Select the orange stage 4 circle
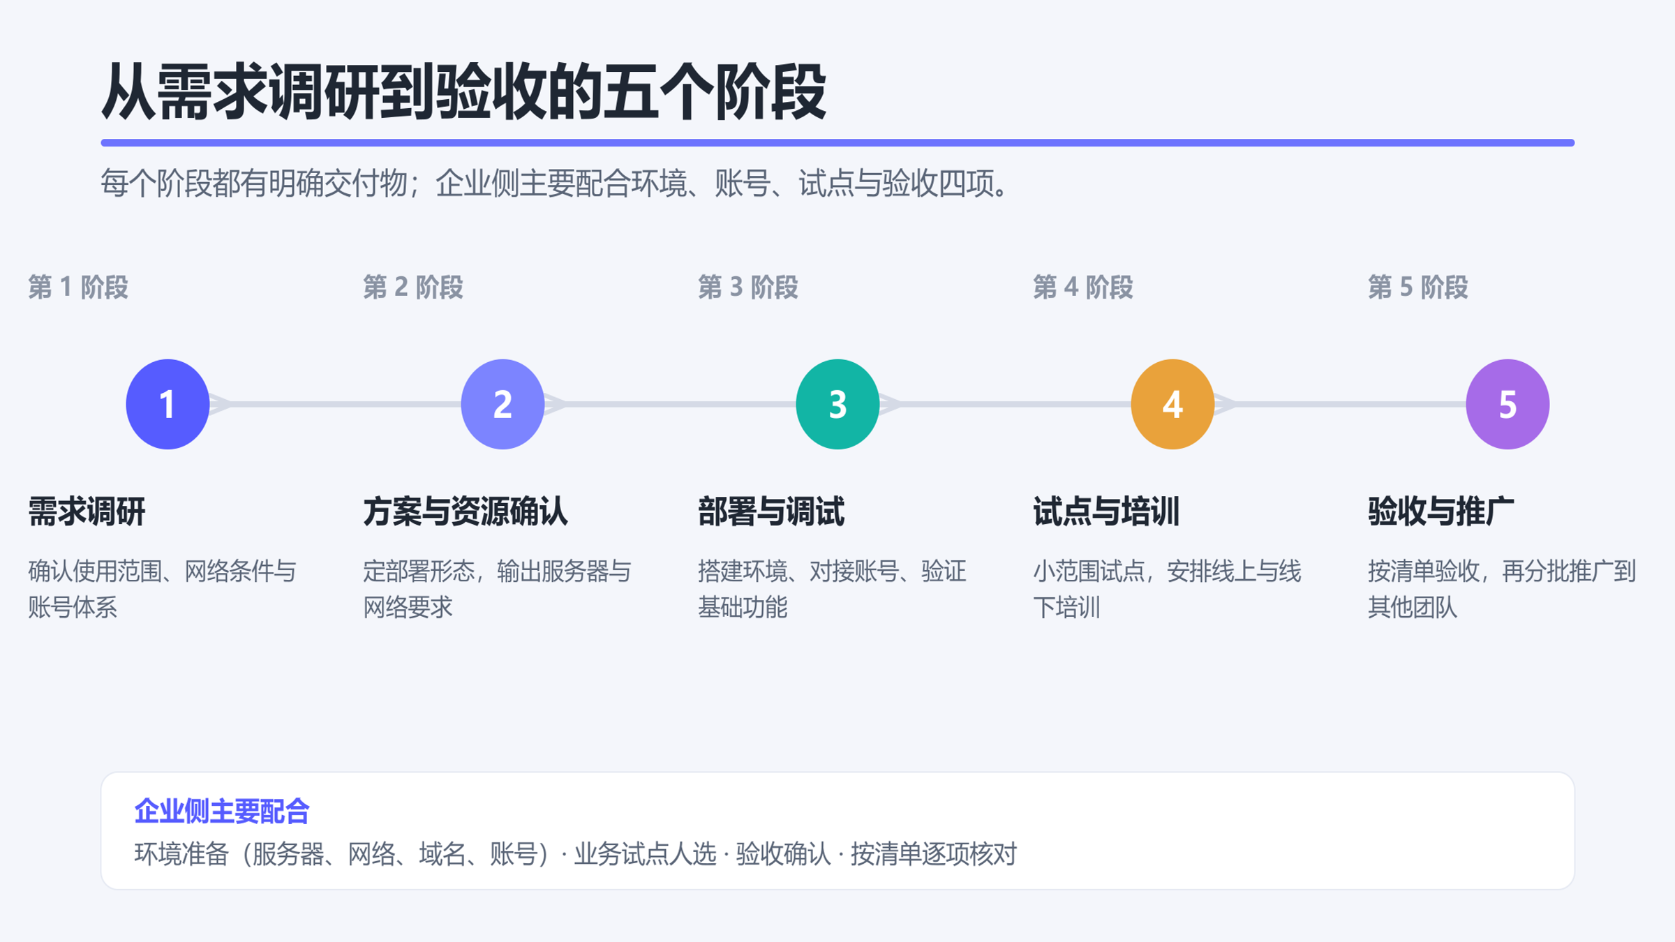The width and height of the screenshot is (1675, 942). [x=1172, y=404]
